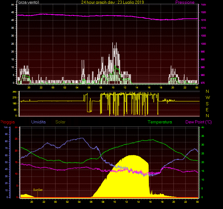Click the '30' temperature axis value on the right
The height and width of the screenshot is (209, 223).
(x=203, y=145)
